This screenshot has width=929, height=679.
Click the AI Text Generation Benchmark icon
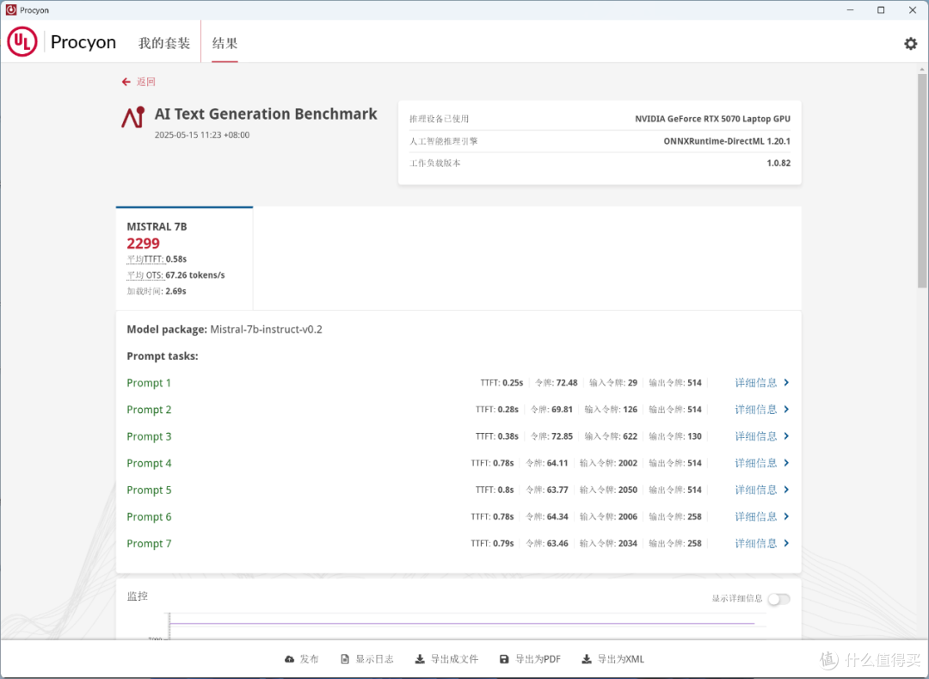133,117
